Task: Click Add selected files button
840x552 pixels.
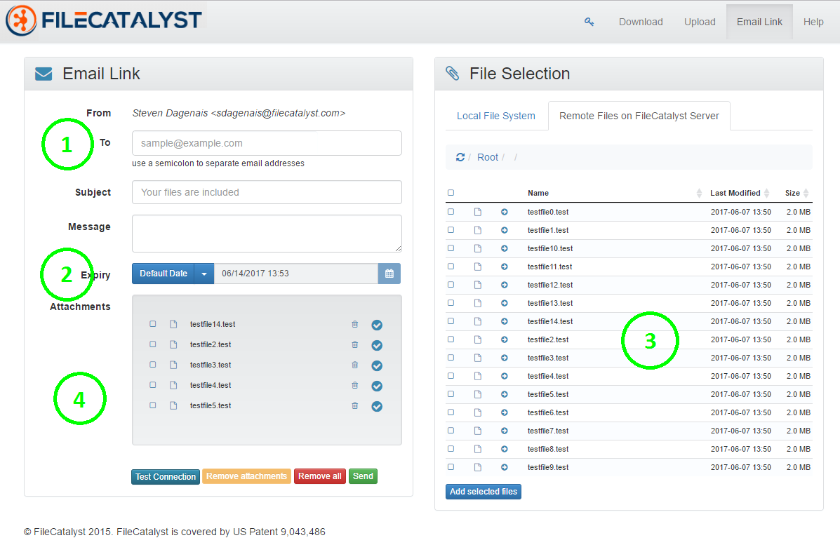Action: point(484,492)
